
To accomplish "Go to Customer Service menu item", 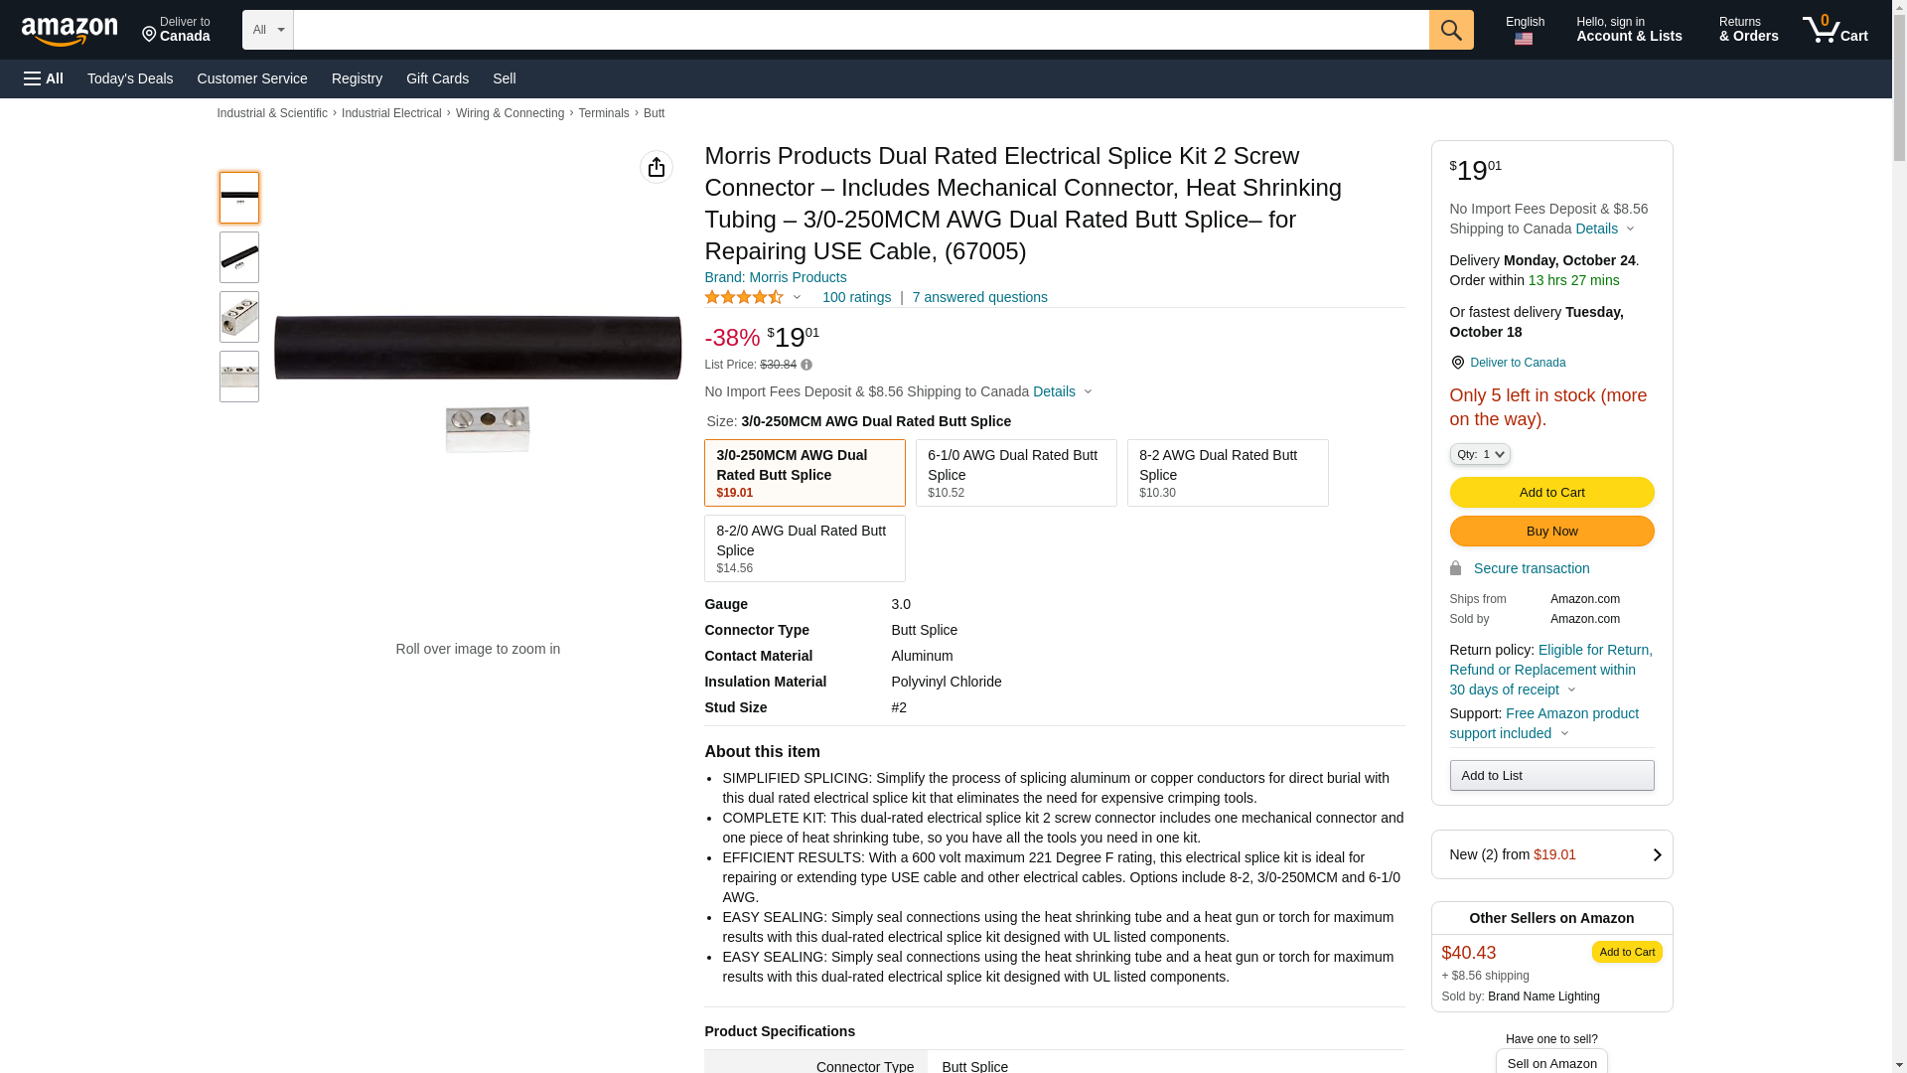I will tap(252, 78).
